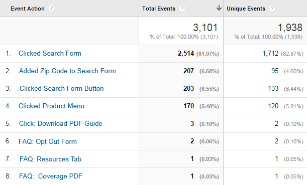The image size is (307, 185).
Task: Select percentage 82.87% in Unique Events
Action: pos(292,54)
